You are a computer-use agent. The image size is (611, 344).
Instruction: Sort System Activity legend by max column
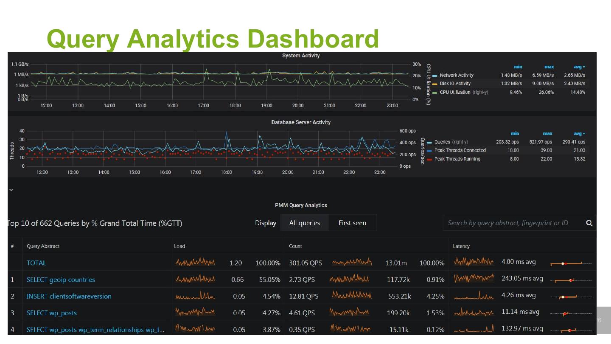[549, 67]
